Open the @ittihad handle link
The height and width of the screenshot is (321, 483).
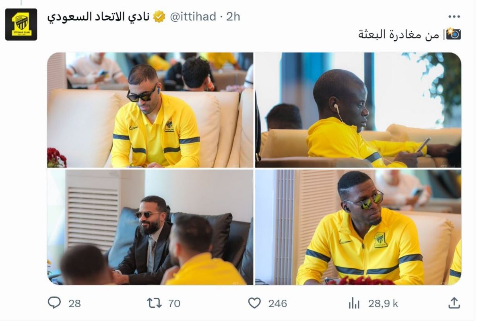point(193,17)
